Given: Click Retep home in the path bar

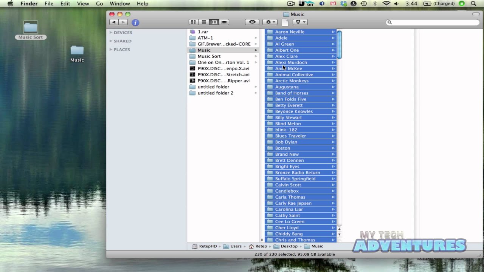Looking at the screenshot, I should click(x=258, y=246).
